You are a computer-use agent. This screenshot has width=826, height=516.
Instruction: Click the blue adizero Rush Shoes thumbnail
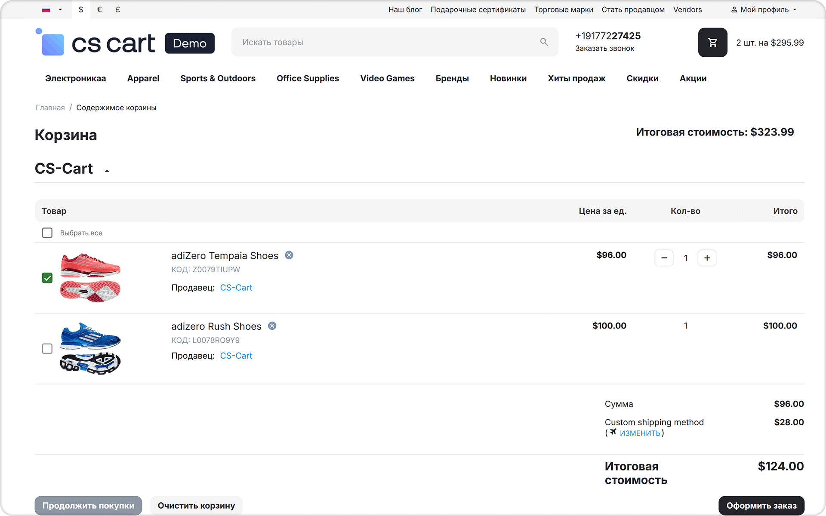click(x=90, y=348)
